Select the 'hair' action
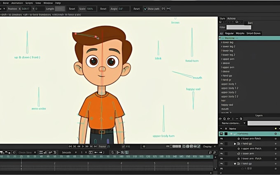280x175 pixels. pyautogui.click(x=223, y=100)
